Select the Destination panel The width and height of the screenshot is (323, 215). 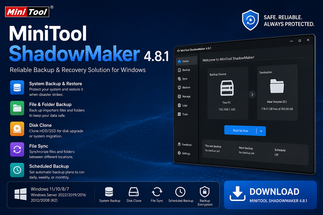pyautogui.click(x=277, y=92)
